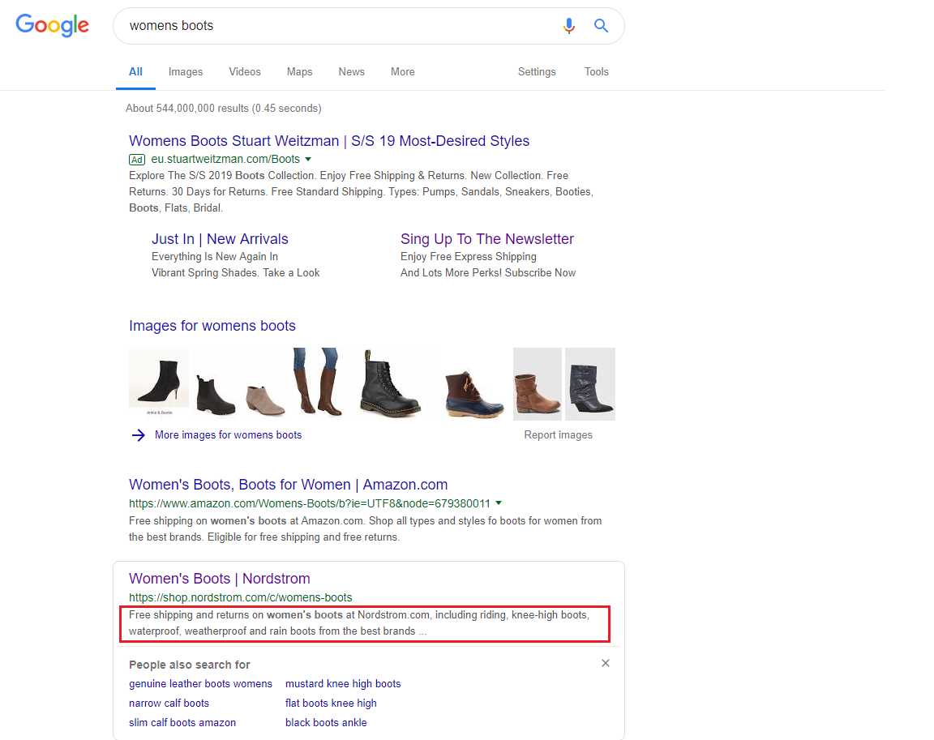Search narrow calf boots
This screenshot has height=740, width=934.
point(169,703)
